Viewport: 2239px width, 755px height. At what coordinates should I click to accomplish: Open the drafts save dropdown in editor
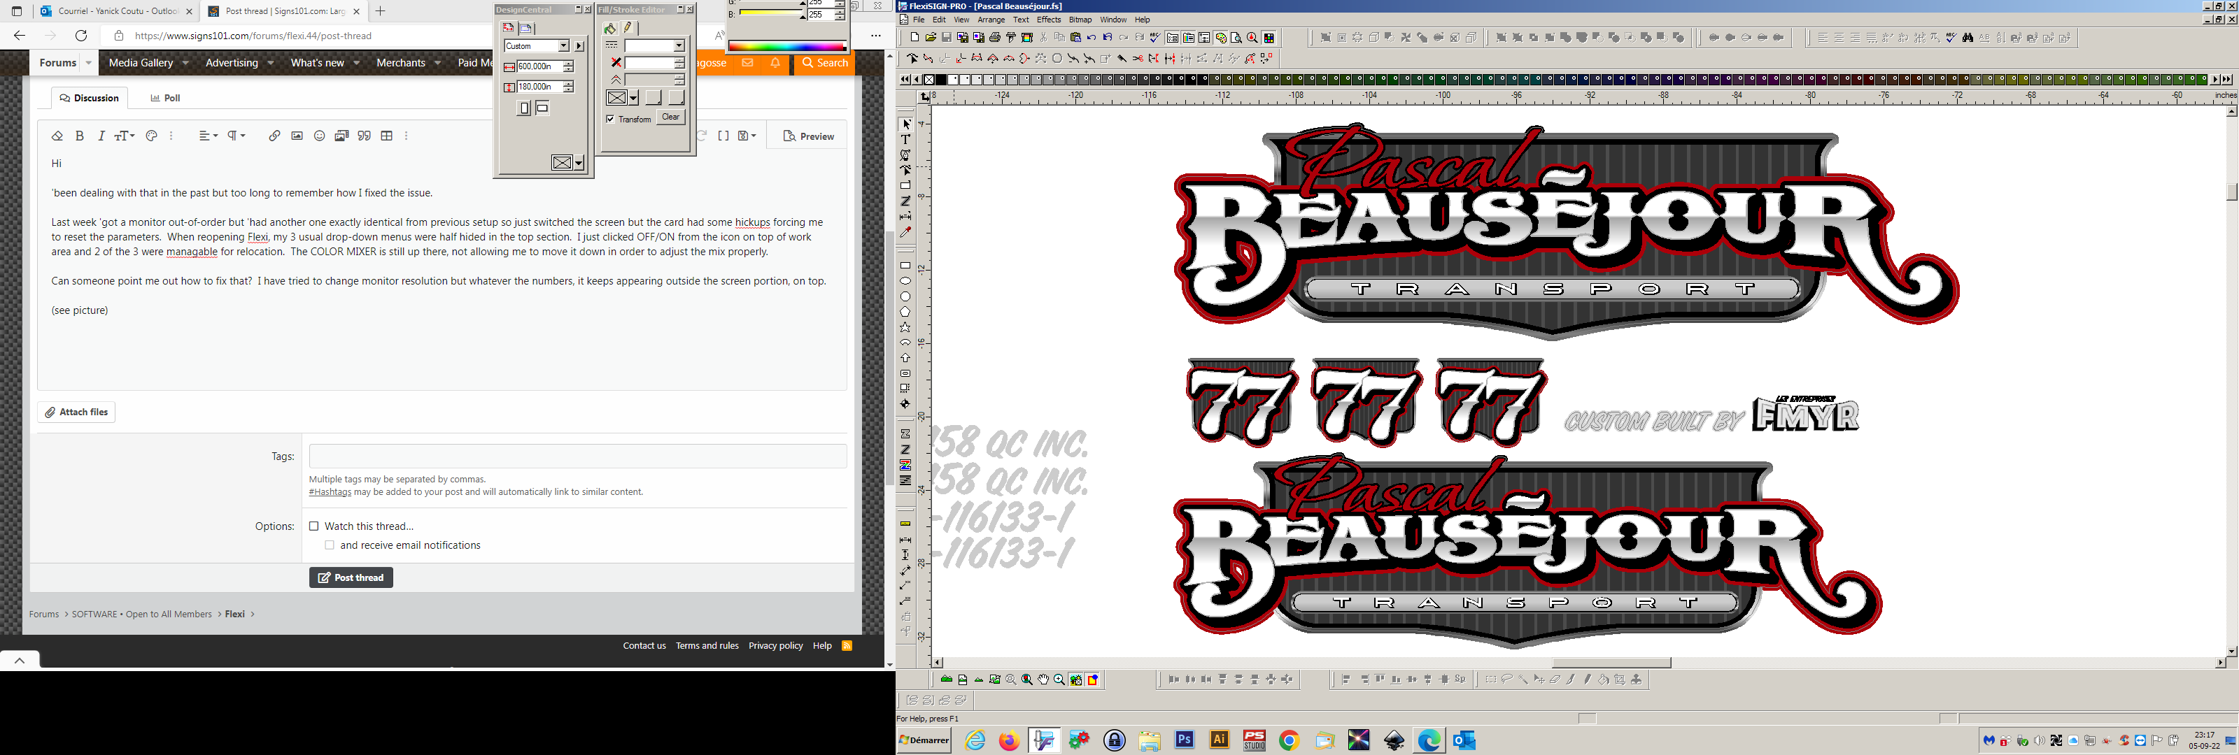pos(747,136)
